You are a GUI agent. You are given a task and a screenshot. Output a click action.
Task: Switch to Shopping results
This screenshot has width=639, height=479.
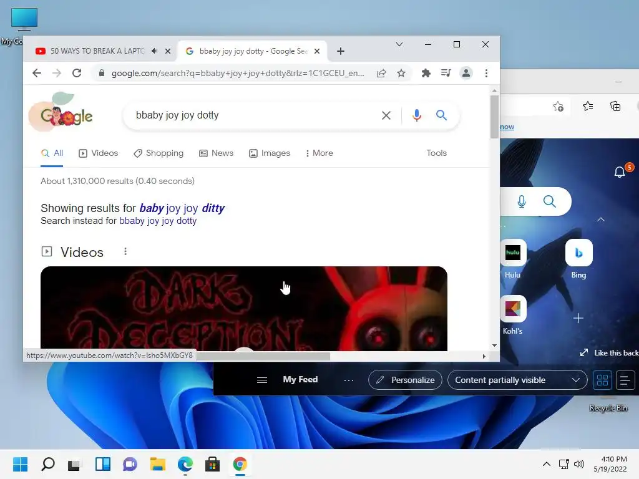click(x=159, y=153)
